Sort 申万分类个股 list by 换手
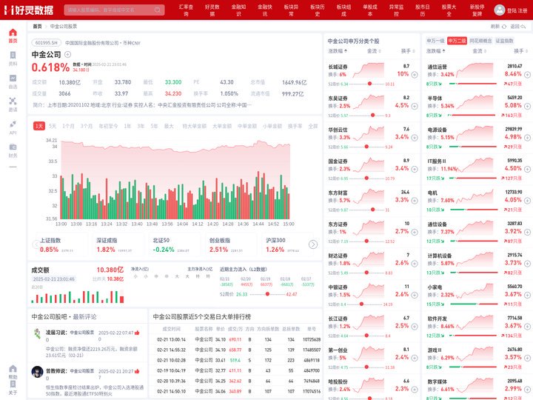This screenshot has width=533, height=400. 408,51
